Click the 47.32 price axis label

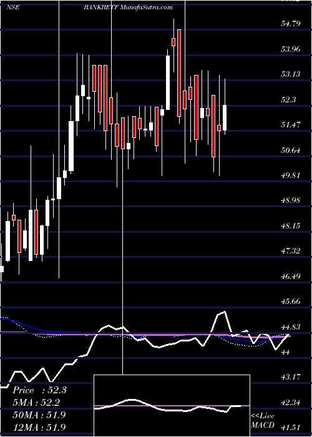point(291,251)
